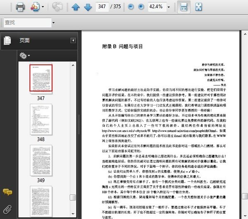Go to the previous page with up arrow
248x219 pixels.
point(76,7)
